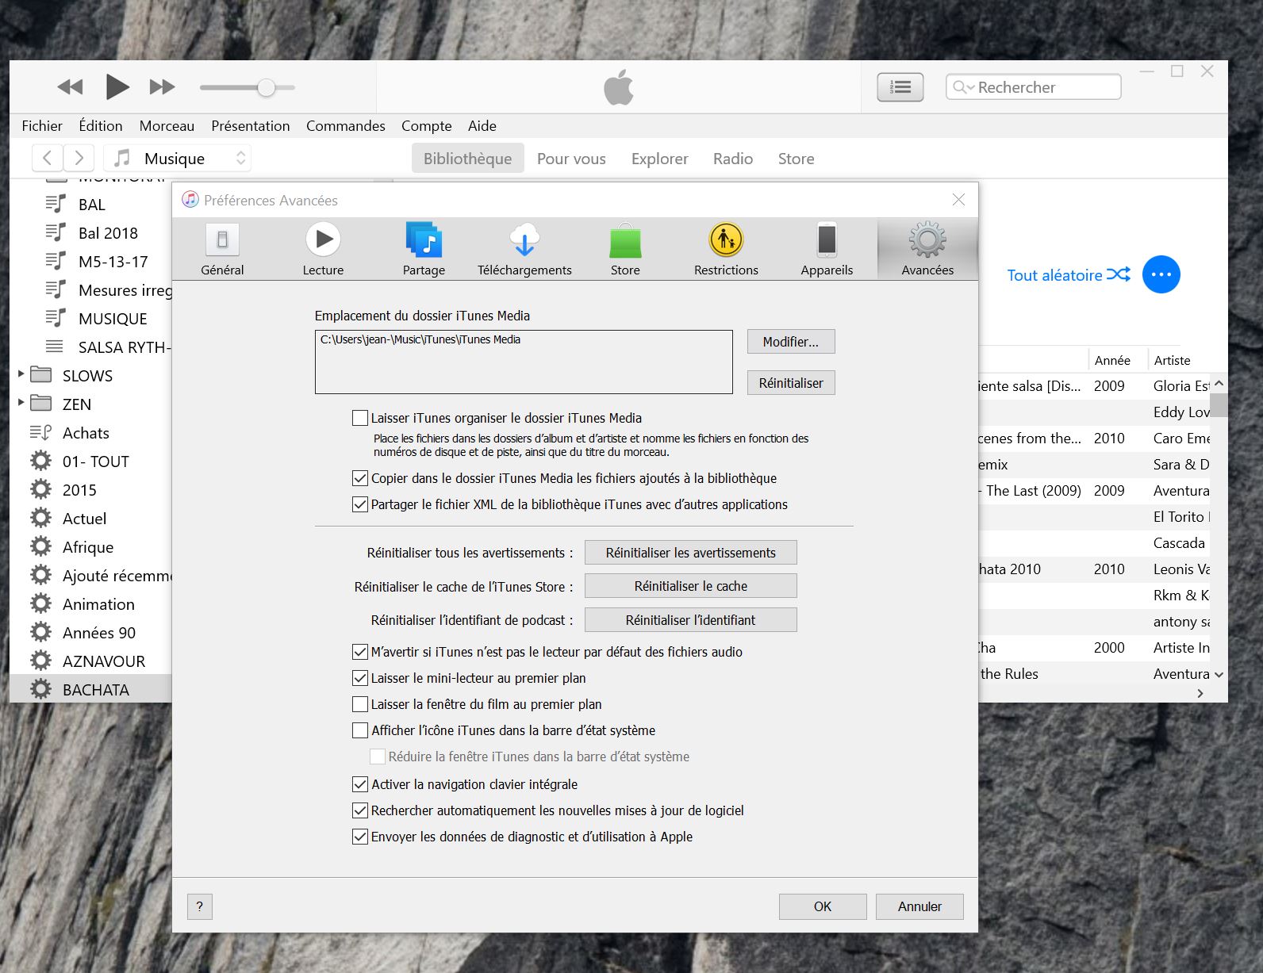Uncheck Laisser le mini-lecteur au premier plan
This screenshot has height=973, width=1263.
click(360, 678)
